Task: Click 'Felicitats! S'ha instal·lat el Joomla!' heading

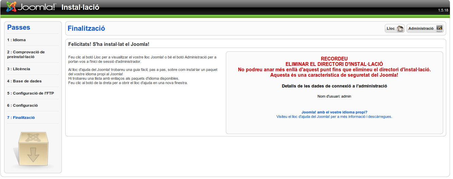Action: [x=109, y=44]
